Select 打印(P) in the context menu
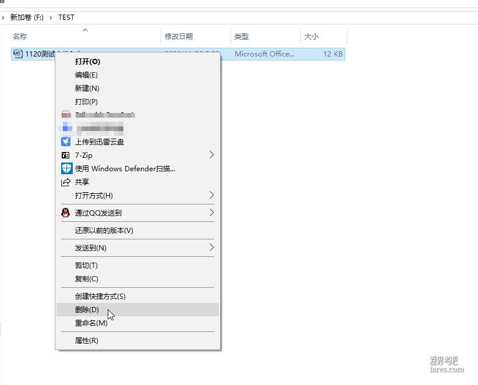Screen dimensions: 478x385 tap(137, 102)
